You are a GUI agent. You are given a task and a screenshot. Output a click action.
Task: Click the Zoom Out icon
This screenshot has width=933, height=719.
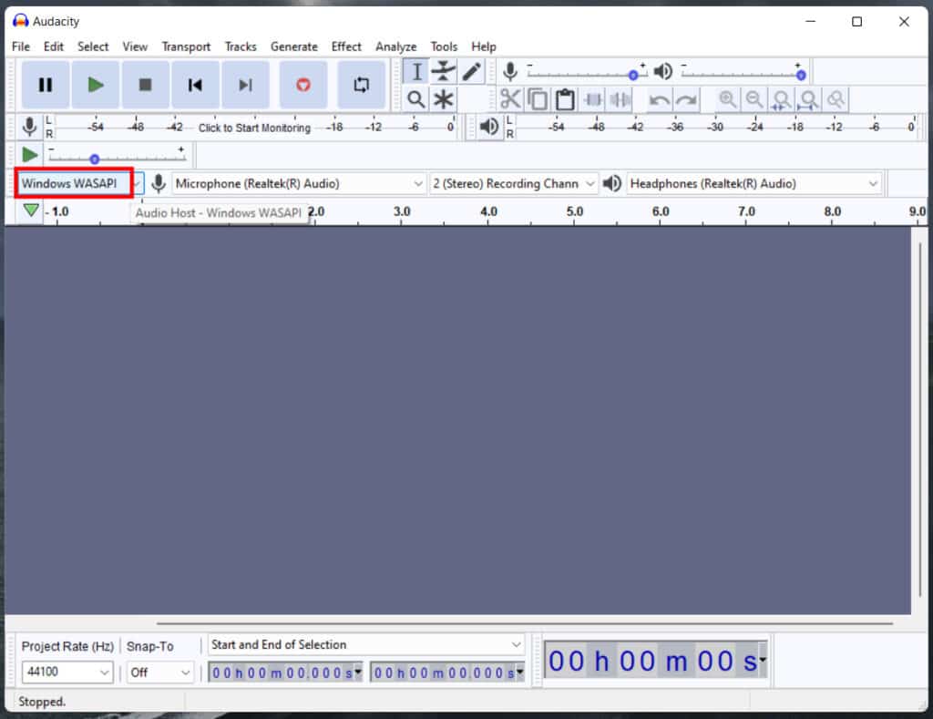[754, 99]
